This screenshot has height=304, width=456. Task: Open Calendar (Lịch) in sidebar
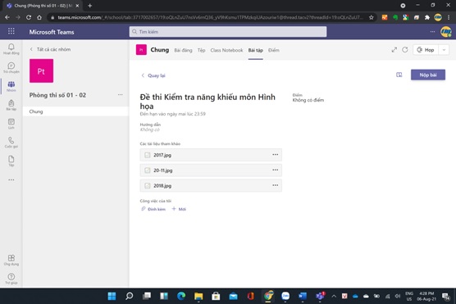tap(11, 124)
